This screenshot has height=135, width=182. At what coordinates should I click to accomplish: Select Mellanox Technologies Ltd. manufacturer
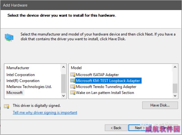[x=29, y=86]
